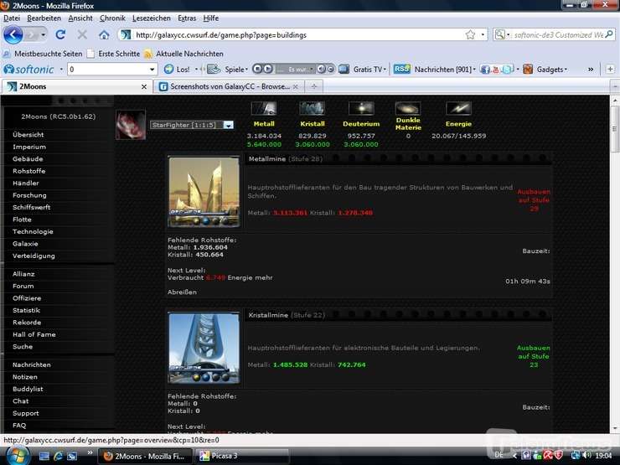This screenshot has height=465, width=620.
Task: Click the Energie lightning icon
Action: (x=458, y=108)
